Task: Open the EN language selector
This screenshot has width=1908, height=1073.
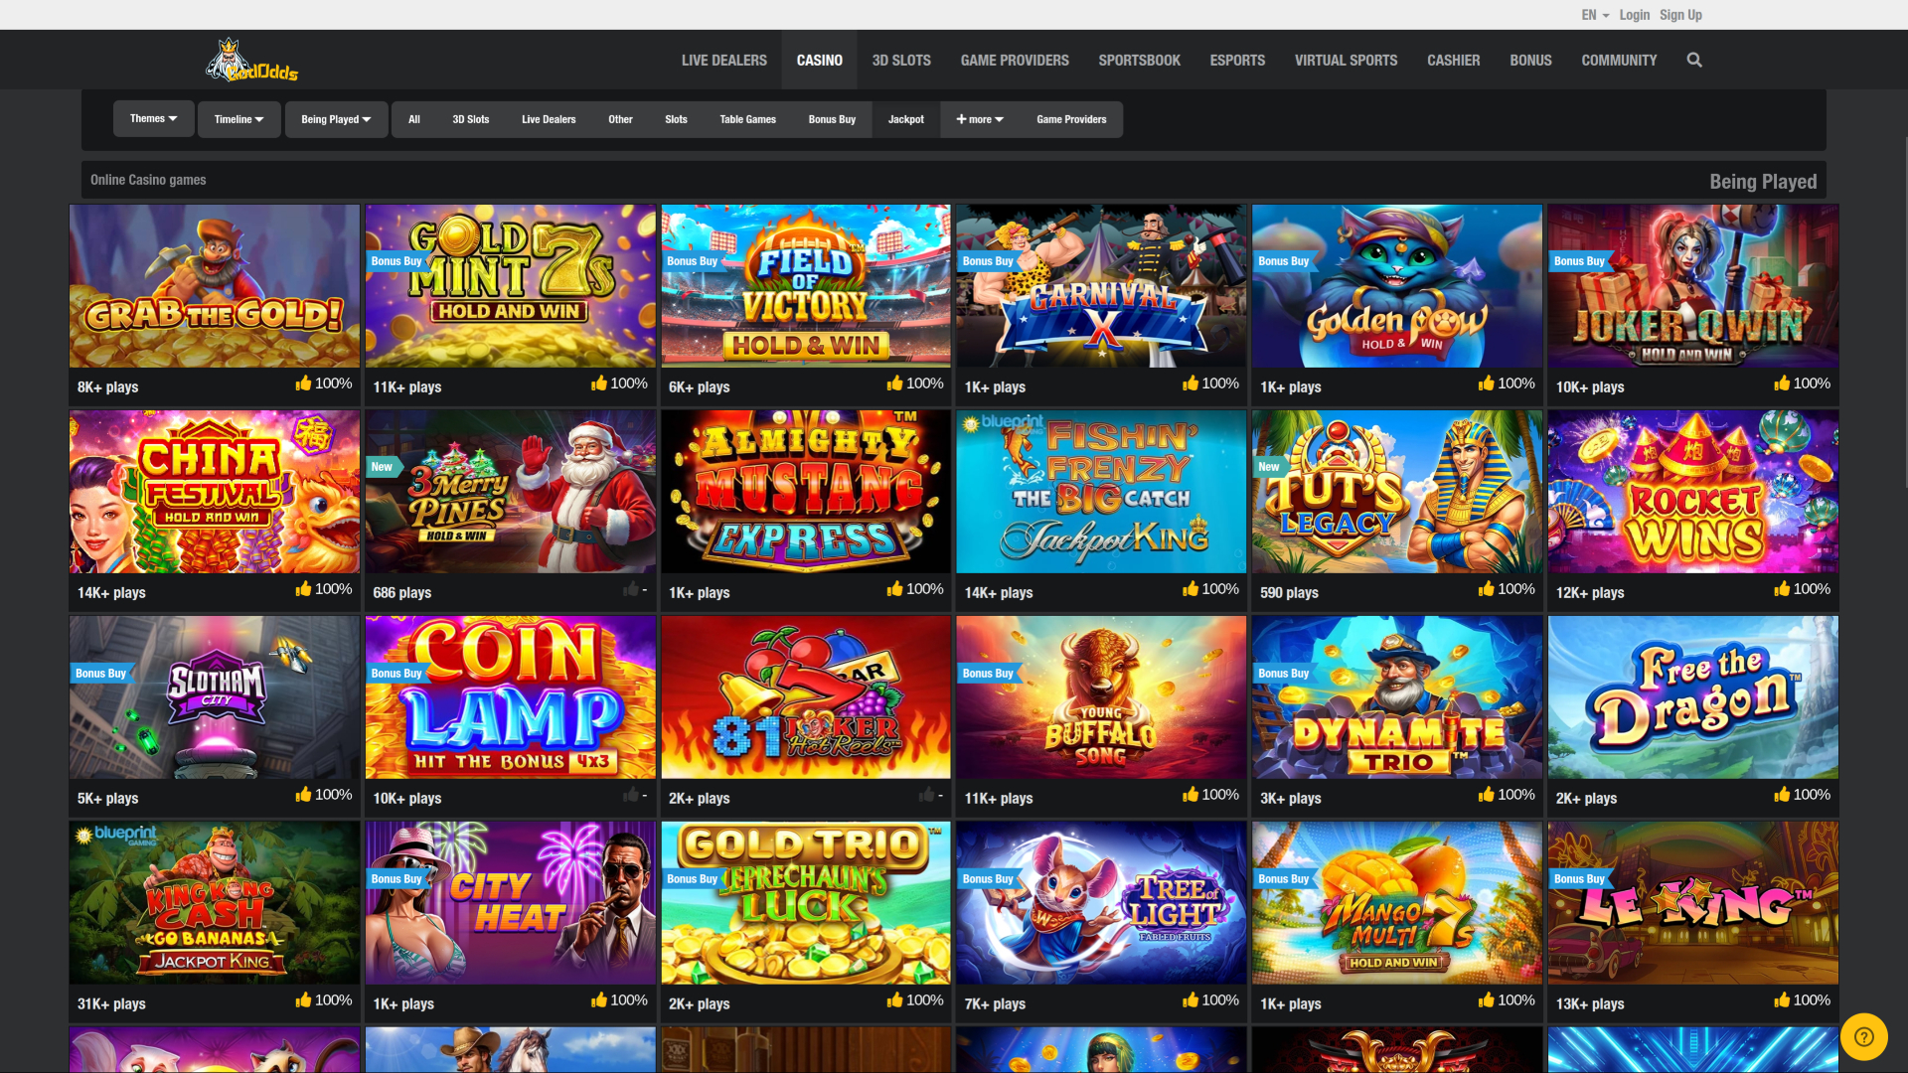Action: coord(1592,15)
